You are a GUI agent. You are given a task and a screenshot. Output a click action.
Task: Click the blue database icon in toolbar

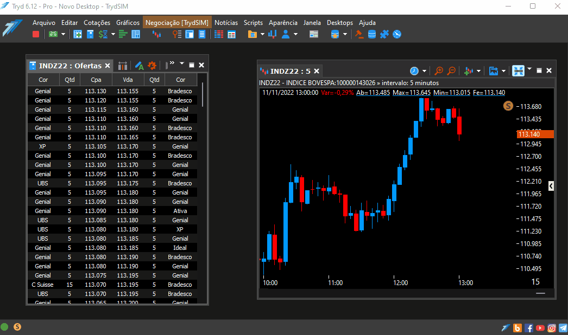point(371,34)
